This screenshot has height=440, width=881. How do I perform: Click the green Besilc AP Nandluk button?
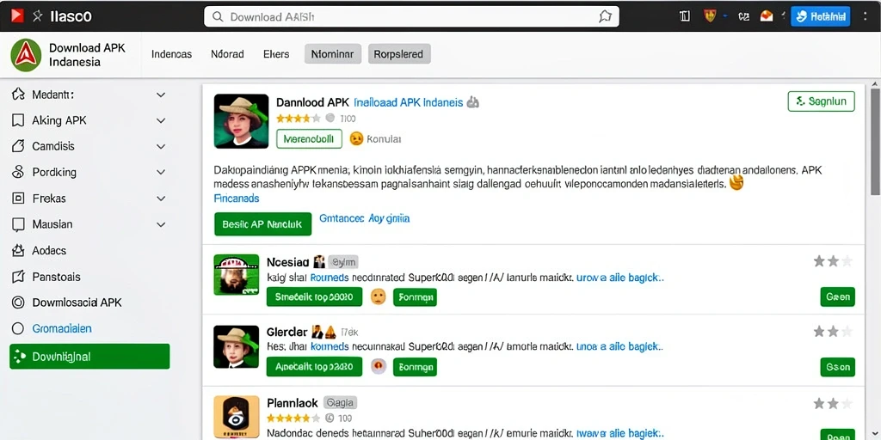tap(262, 224)
